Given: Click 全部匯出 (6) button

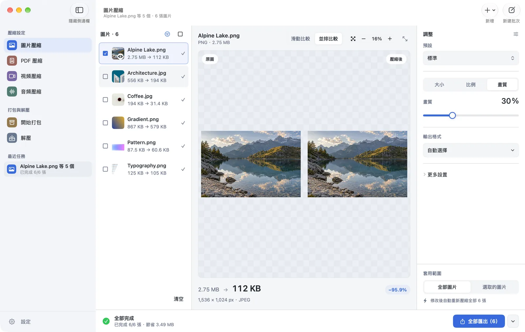Looking at the screenshot, I should coord(479,321).
